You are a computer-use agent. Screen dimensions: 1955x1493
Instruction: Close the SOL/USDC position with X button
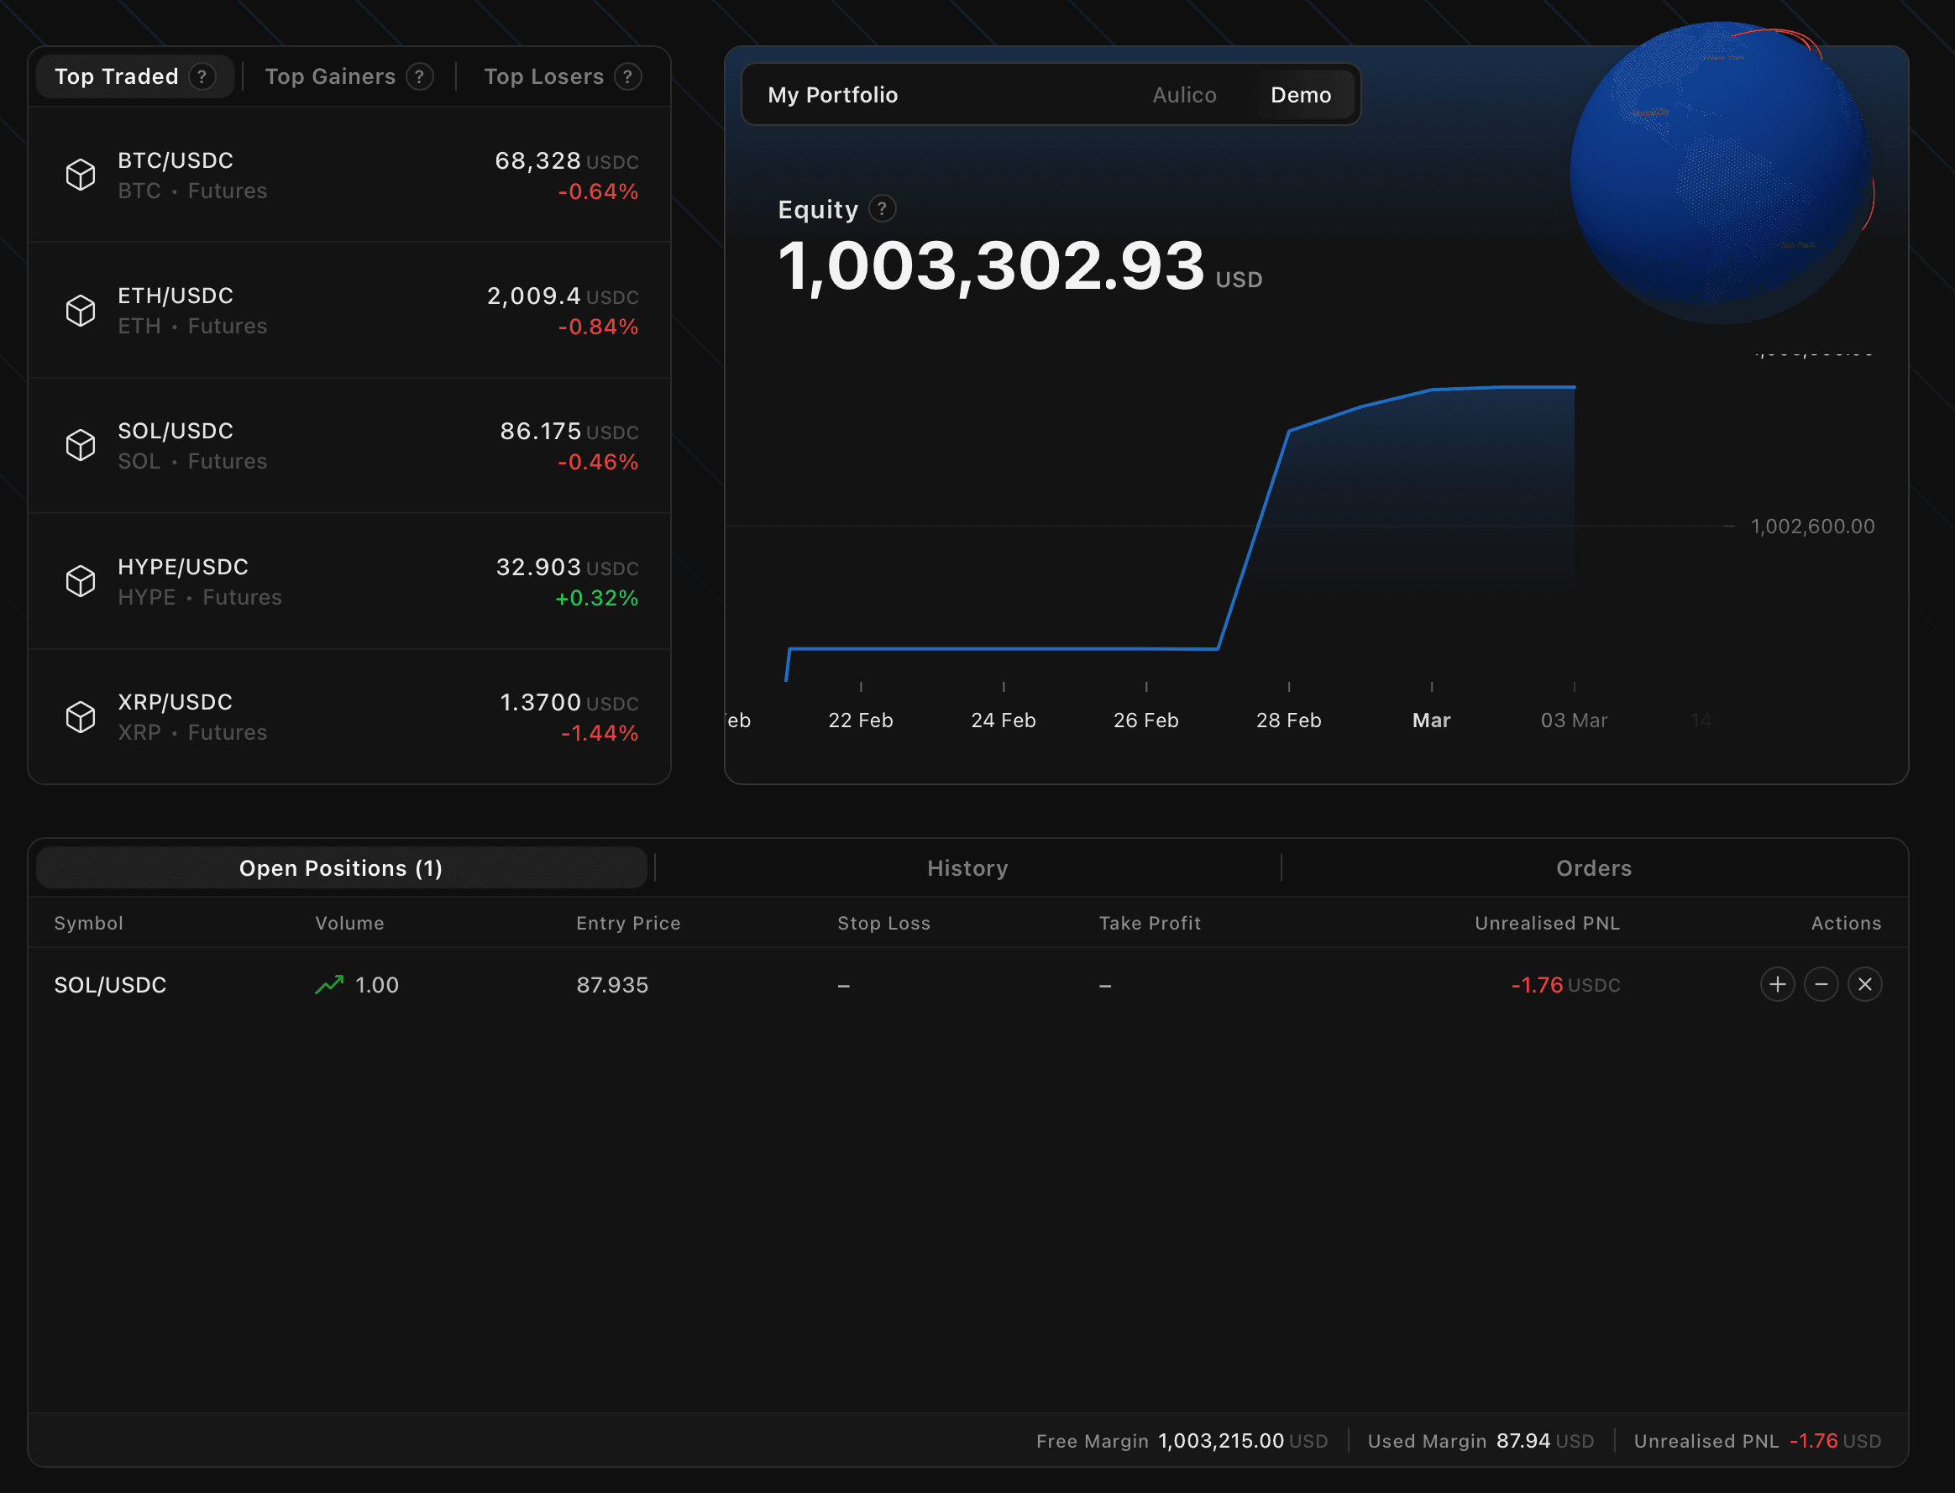pyautogui.click(x=1864, y=984)
